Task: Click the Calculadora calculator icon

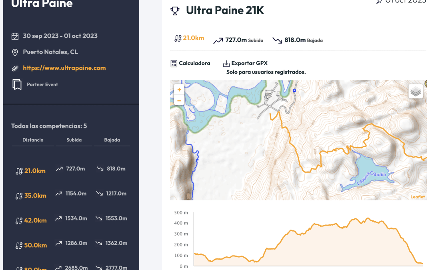Action: point(174,64)
